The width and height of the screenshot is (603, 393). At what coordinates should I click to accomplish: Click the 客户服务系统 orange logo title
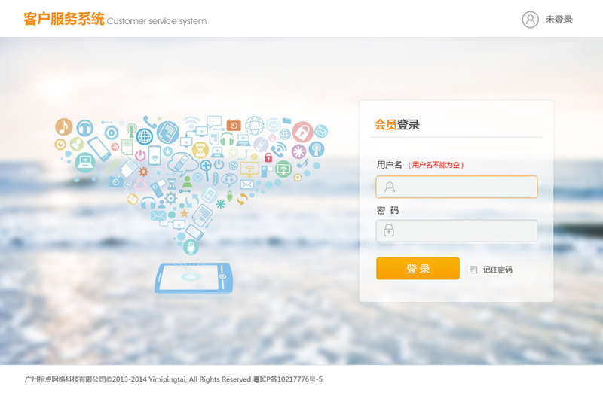(x=64, y=19)
